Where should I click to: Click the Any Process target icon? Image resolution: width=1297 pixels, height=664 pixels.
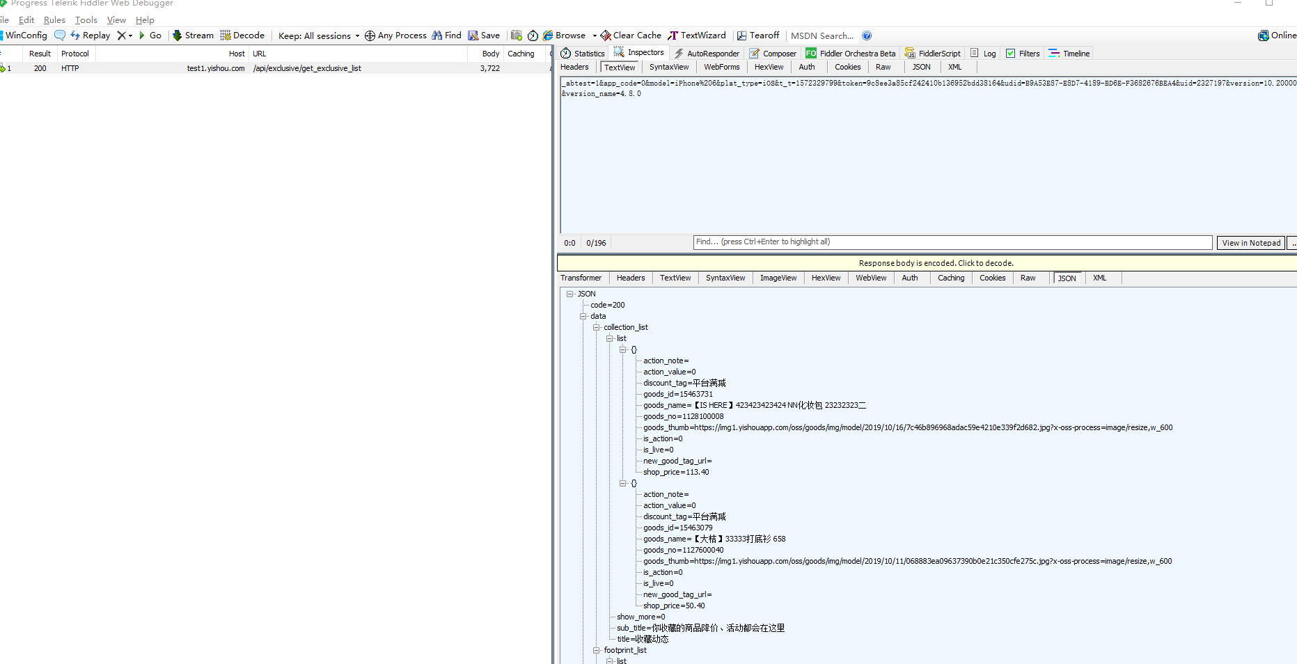[370, 35]
